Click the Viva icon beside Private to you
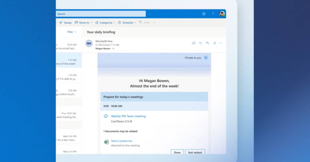 206,58
